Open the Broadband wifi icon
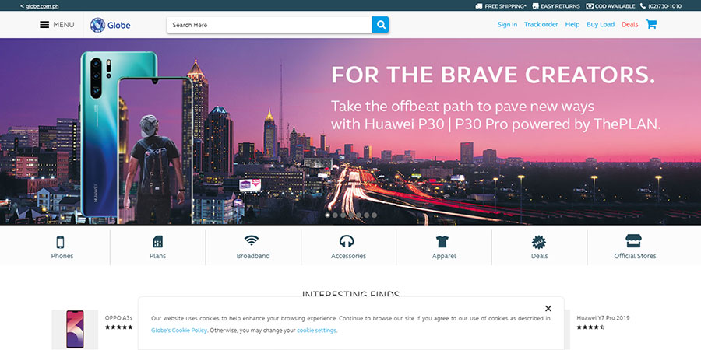The image size is (701, 350). pos(252,240)
